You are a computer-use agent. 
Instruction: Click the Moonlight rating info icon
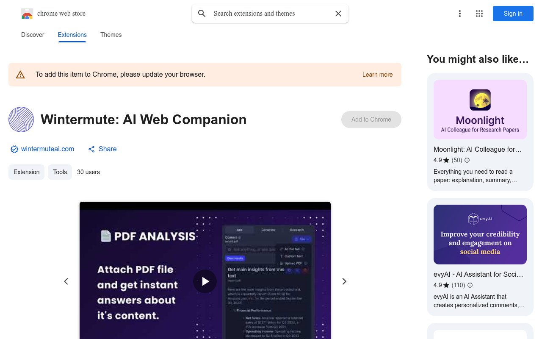(467, 160)
